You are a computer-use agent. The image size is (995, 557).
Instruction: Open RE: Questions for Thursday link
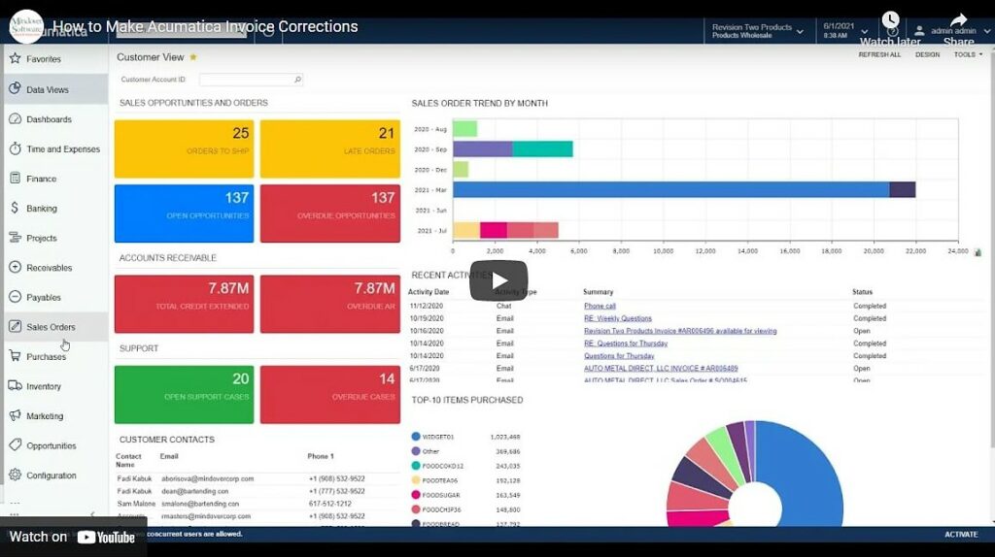pyautogui.click(x=626, y=344)
